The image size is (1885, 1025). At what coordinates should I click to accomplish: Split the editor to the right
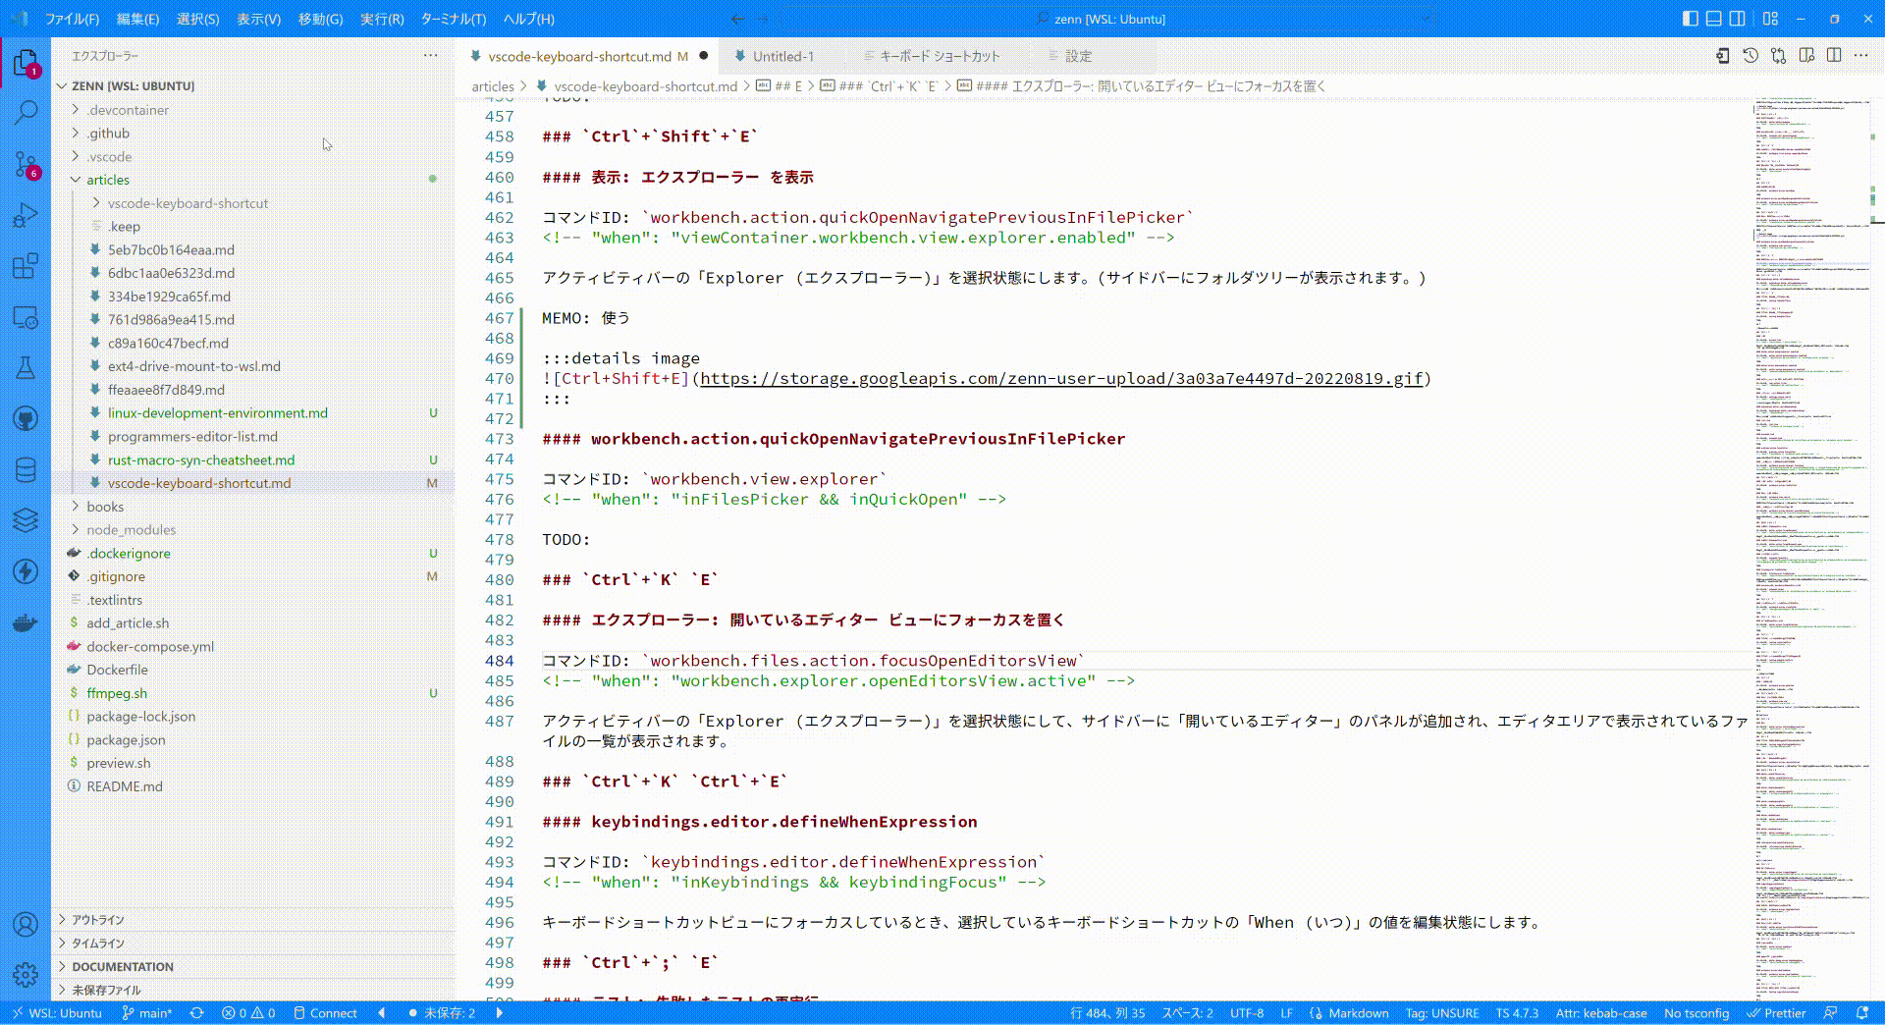pos(1834,56)
